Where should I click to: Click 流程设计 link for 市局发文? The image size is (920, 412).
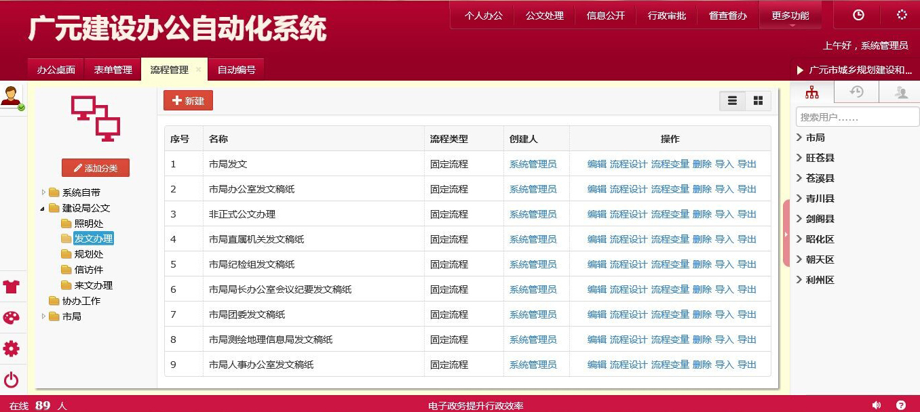click(x=628, y=164)
